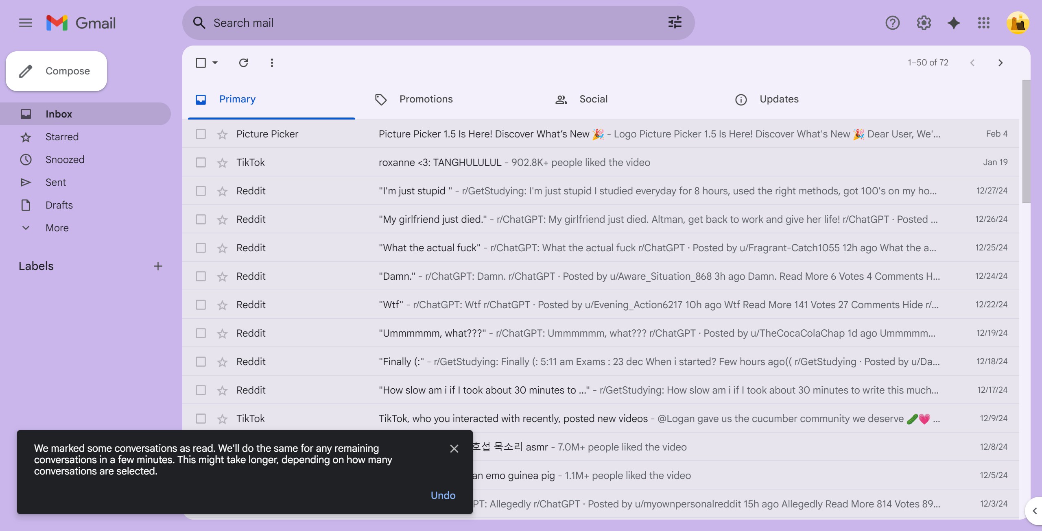Star the "Damn." Reddit email
This screenshot has height=531, width=1042.
point(222,276)
